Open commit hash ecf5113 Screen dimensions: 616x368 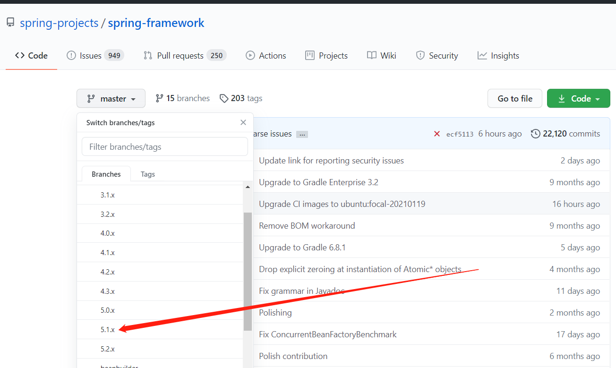point(460,134)
